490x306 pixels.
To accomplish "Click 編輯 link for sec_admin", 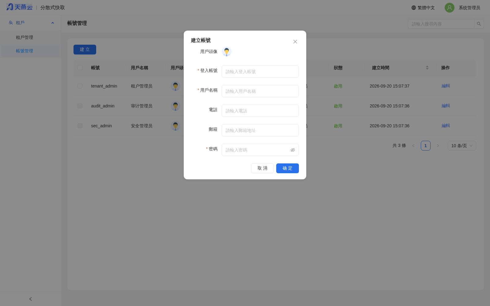I will click(x=446, y=126).
